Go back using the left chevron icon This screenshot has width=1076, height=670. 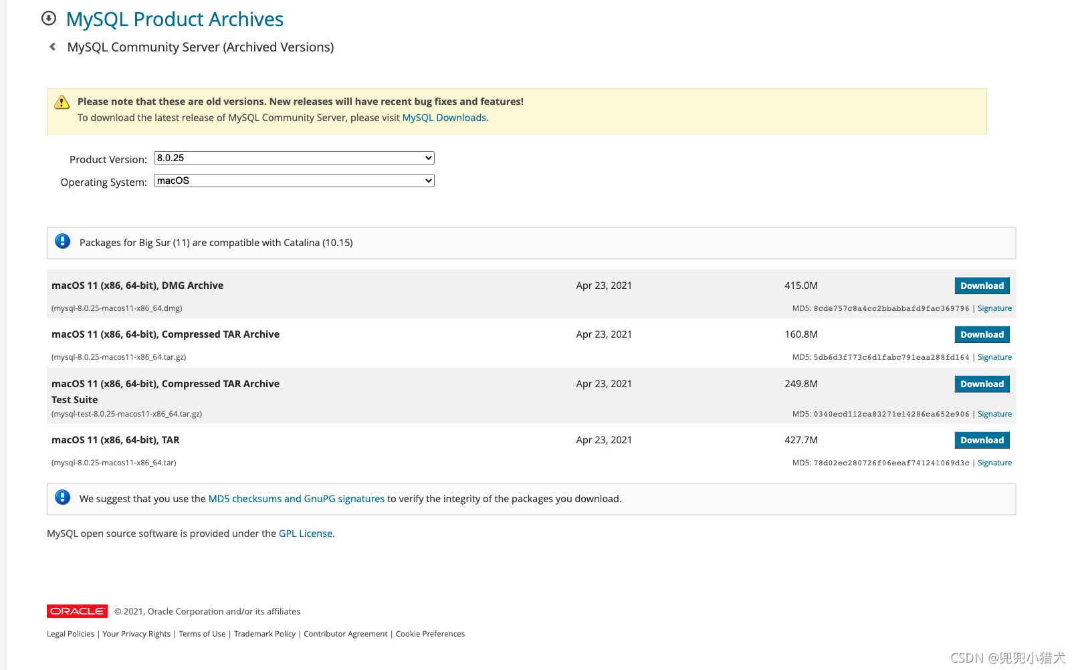(x=52, y=47)
